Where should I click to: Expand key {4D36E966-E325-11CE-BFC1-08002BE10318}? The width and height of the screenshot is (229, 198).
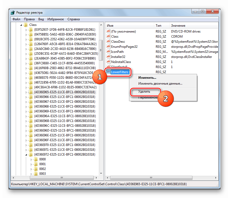pyautogui.click(x=26, y=97)
